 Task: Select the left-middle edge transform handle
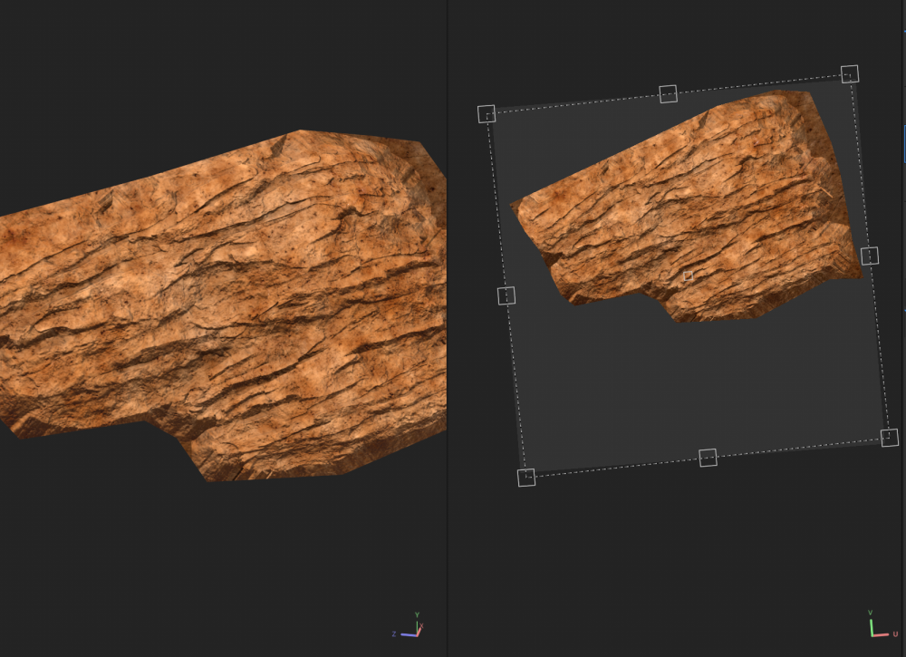[x=506, y=295]
